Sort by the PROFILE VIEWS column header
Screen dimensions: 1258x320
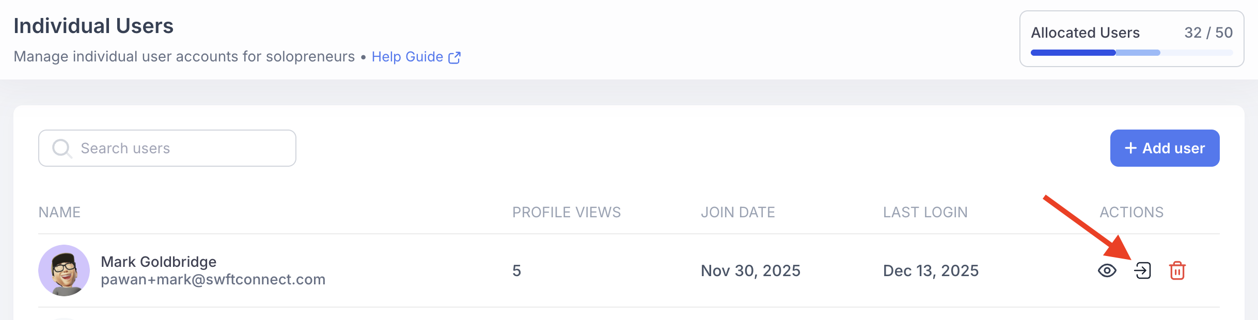click(x=566, y=212)
